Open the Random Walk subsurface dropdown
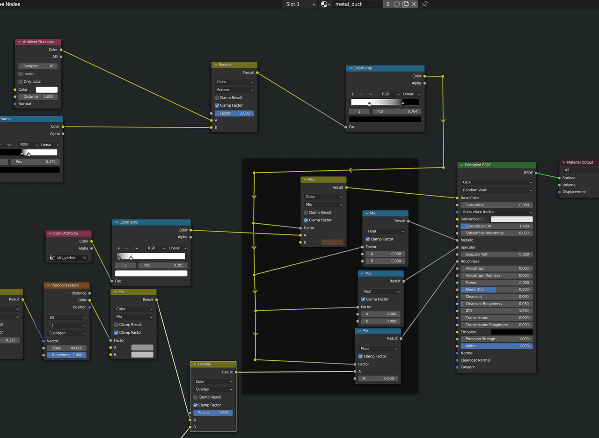 [497, 190]
